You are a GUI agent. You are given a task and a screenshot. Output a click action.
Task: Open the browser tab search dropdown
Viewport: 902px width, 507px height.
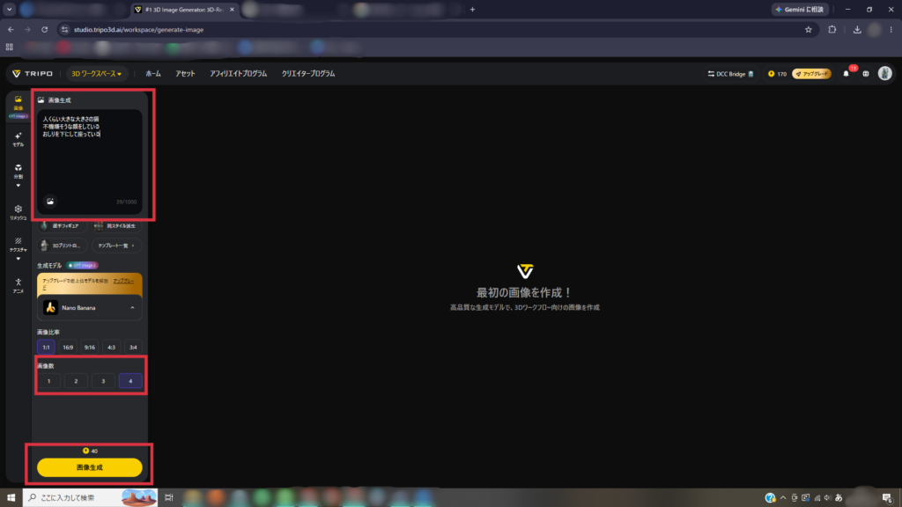point(9,9)
